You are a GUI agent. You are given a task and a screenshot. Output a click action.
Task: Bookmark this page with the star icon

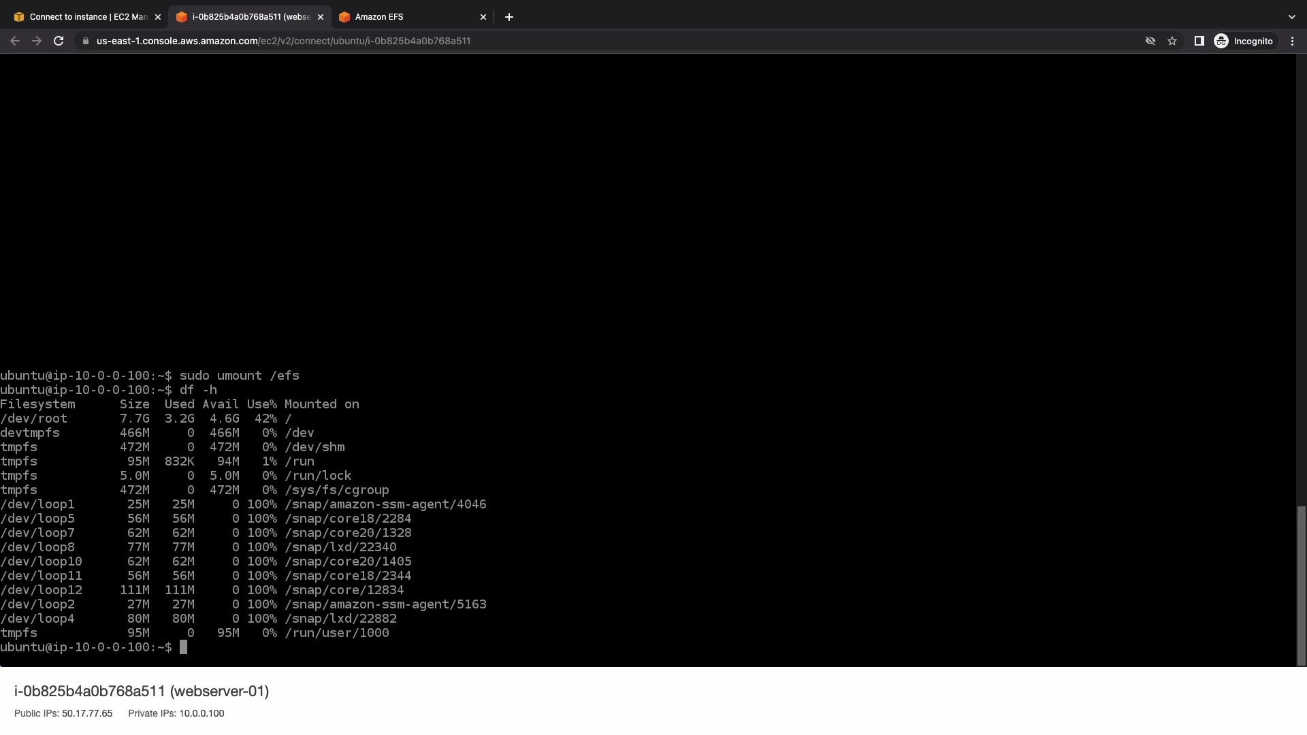(1172, 41)
